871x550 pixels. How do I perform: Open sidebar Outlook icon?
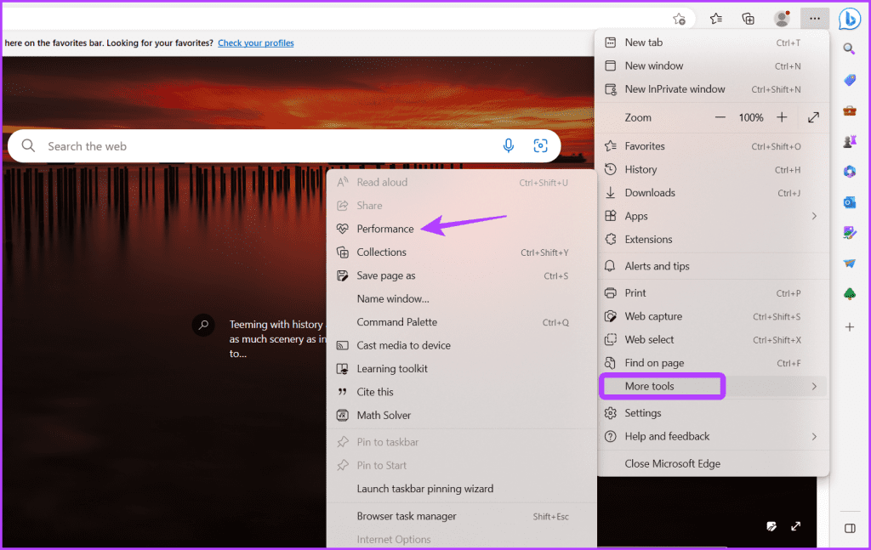pyautogui.click(x=850, y=202)
